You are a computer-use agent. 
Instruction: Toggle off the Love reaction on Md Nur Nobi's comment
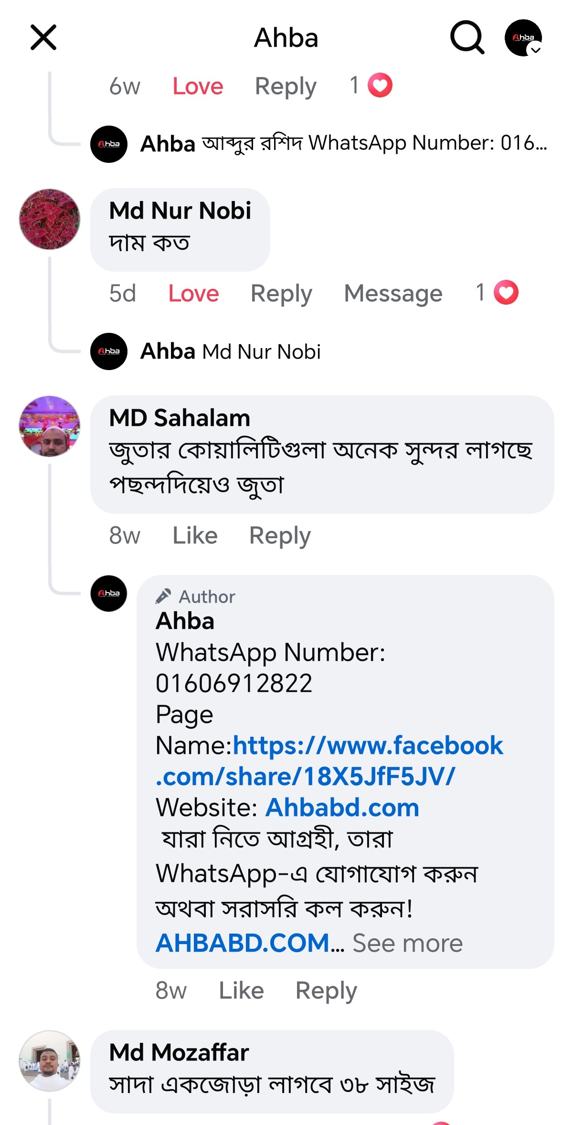pos(193,293)
